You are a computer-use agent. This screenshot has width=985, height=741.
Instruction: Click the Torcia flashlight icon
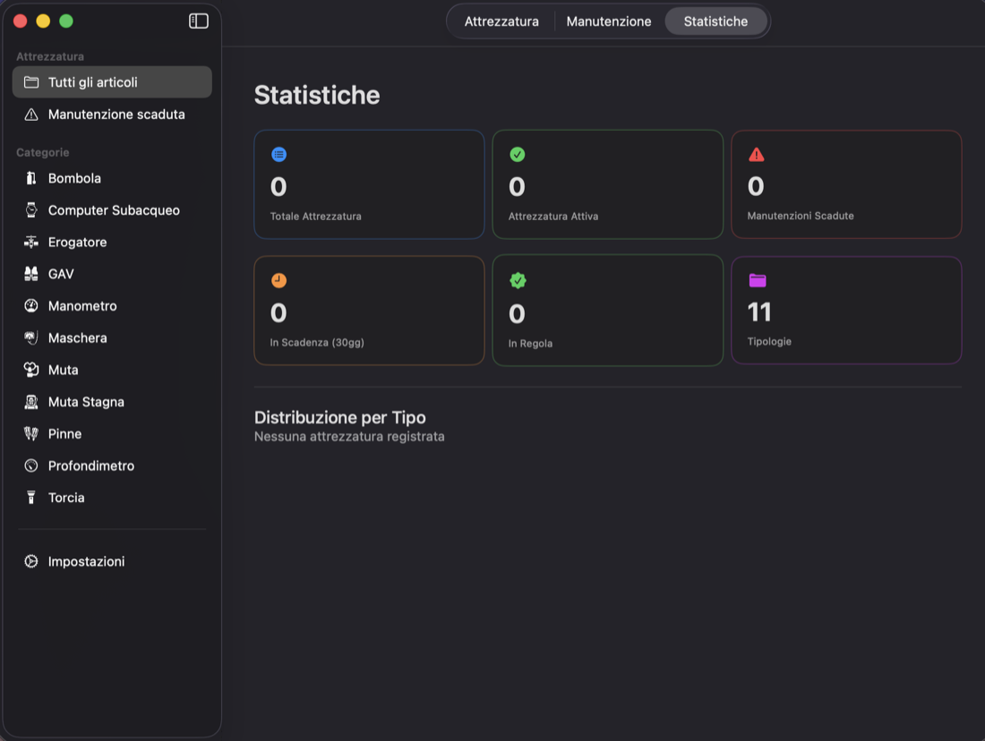(x=30, y=498)
